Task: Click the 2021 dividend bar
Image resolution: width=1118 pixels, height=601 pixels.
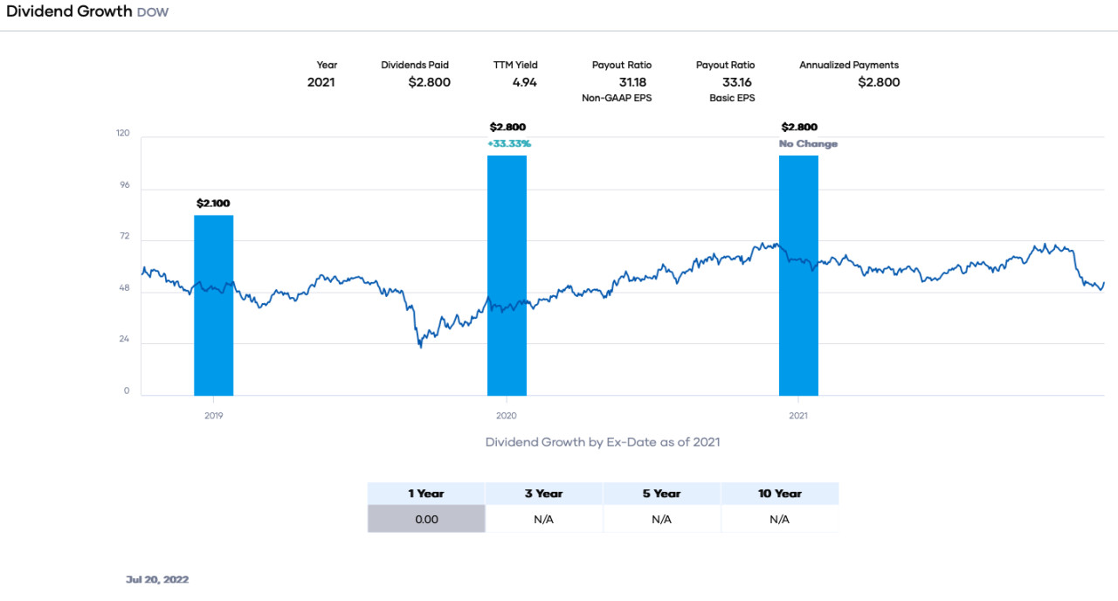Action: pyautogui.click(x=798, y=275)
